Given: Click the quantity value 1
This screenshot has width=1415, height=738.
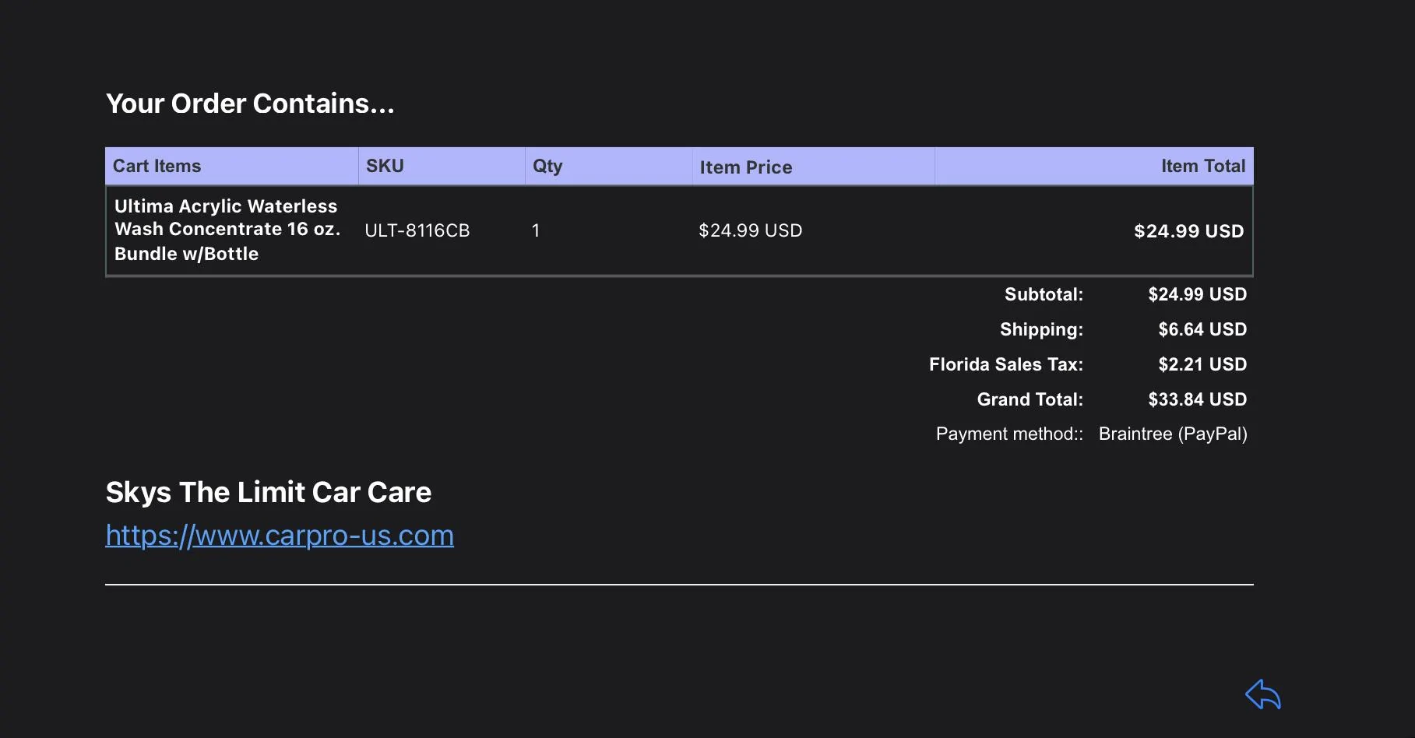Looking at the screenshot, I should 536,230.
